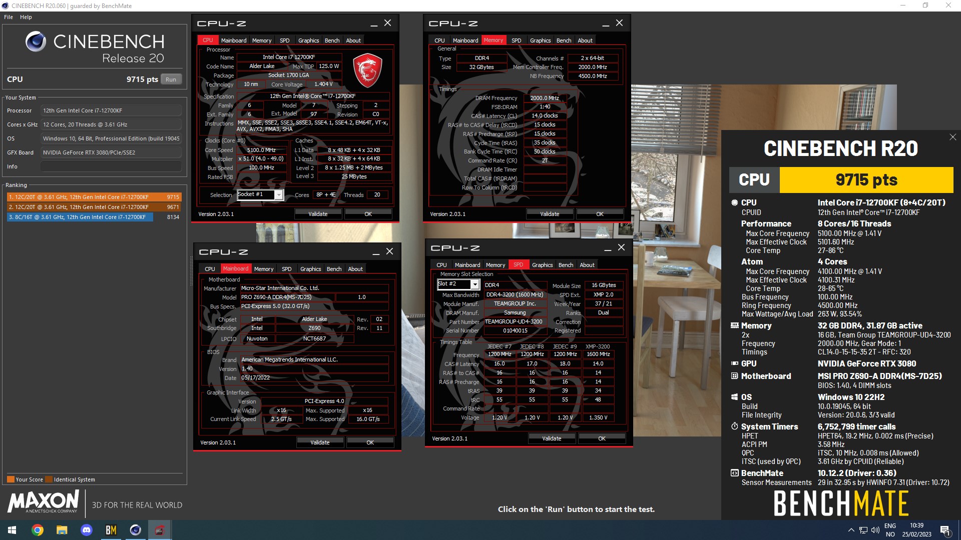The width and height of the screenshot is (961, 540).
Task: Click the orange Your Score legend swatch
Action: (11, 479)
